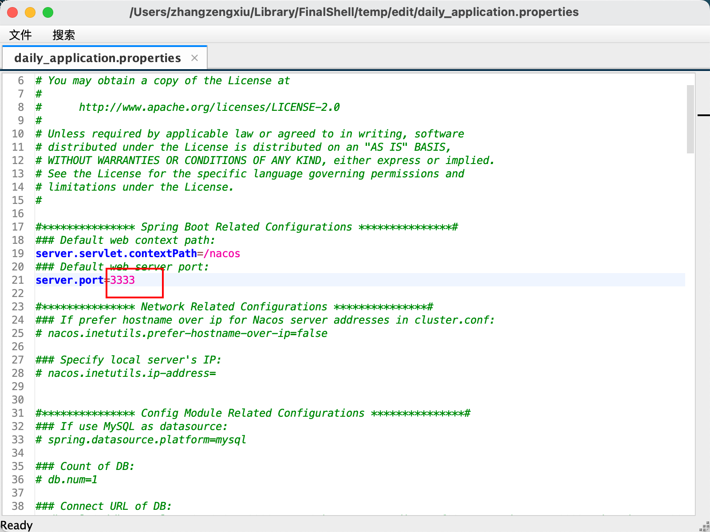The height and width of the screenshot is (532, 710).
Task: Click the '### Count of DB:' comment
Action: click(x=85, y=466)
